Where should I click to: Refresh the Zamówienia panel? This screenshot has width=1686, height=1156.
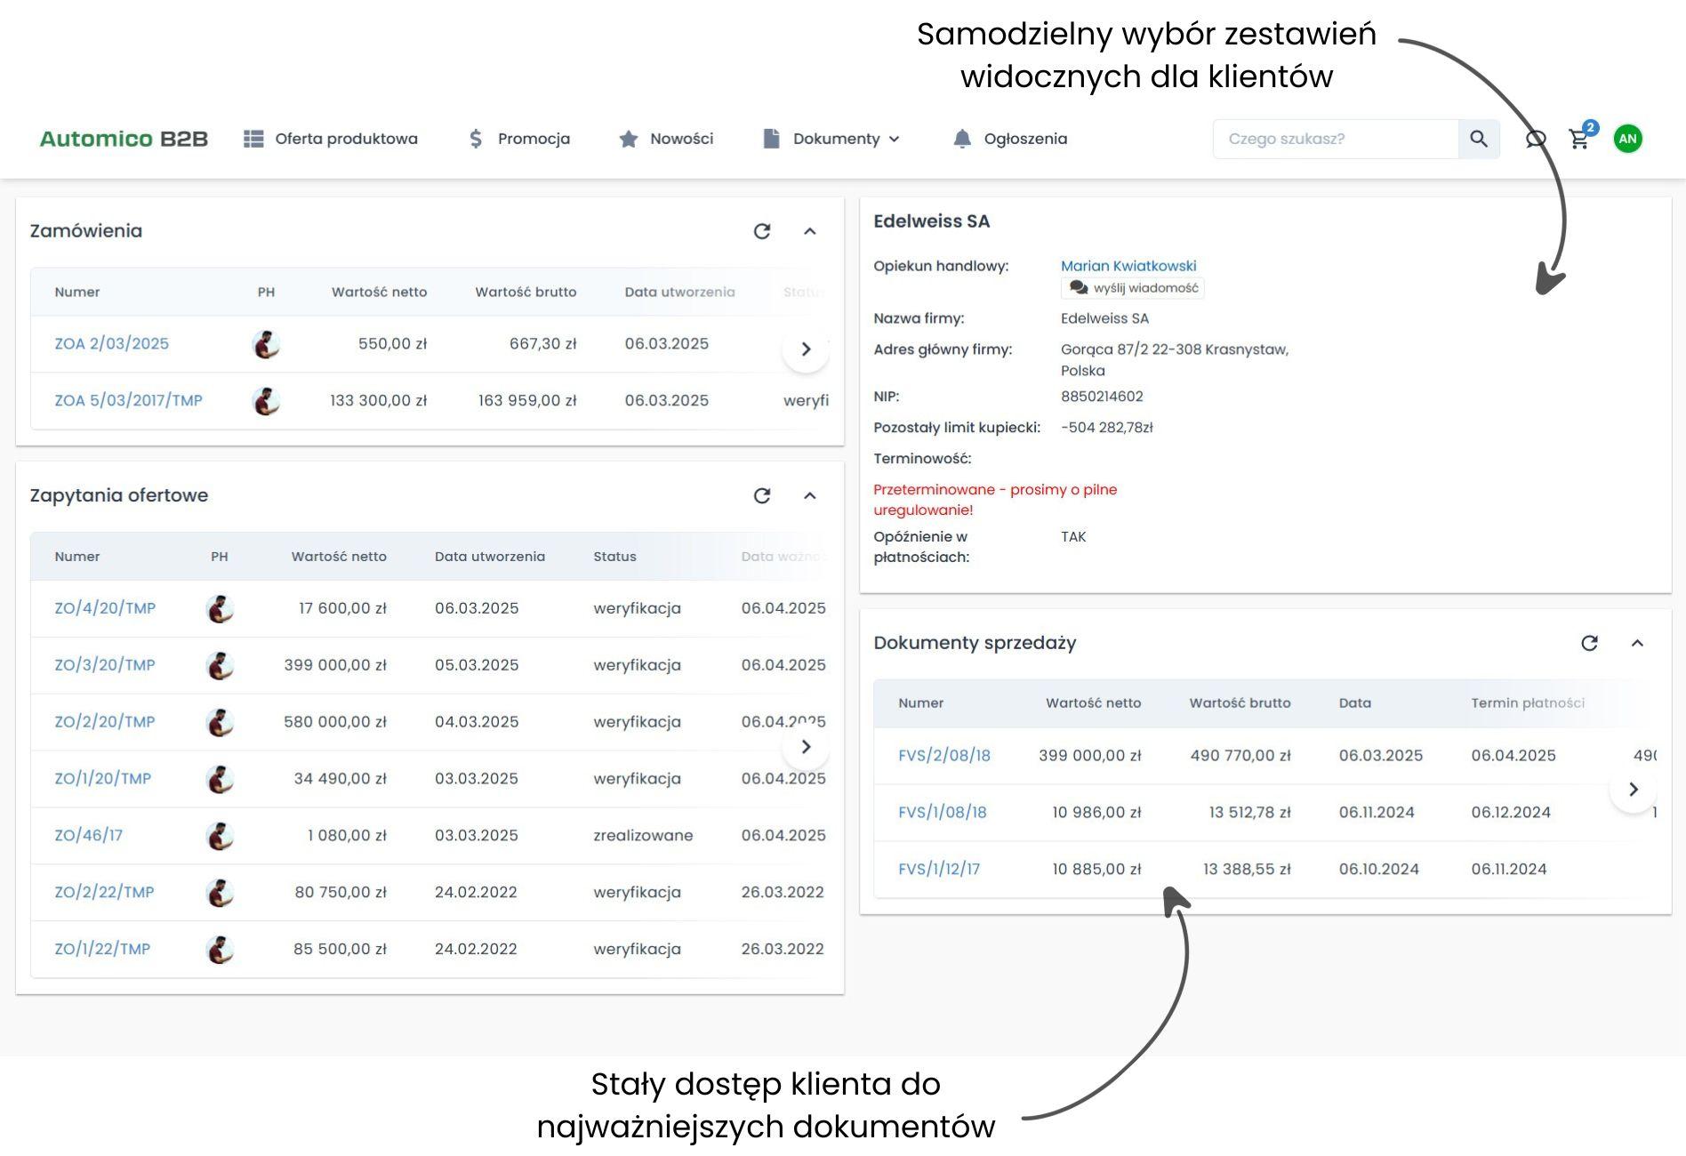click(762, 231)
